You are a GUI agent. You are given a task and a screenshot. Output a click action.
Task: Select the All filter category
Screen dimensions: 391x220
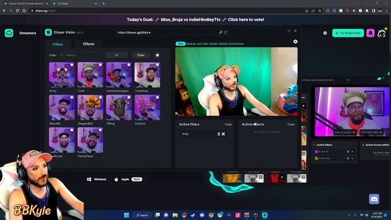tap(117, 55)
